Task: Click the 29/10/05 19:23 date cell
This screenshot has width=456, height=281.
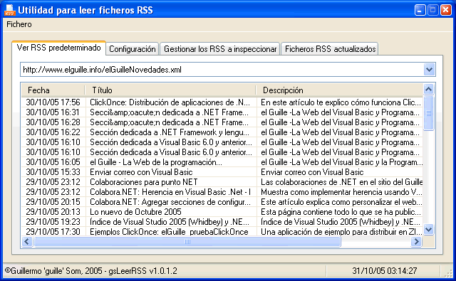Action: tap(53, 222)
